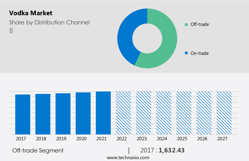Click the green Off-trade legend square
Viewport: 249px width, 161px height.
tap(186, 24)
